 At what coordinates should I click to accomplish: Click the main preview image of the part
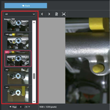point(88,61)
